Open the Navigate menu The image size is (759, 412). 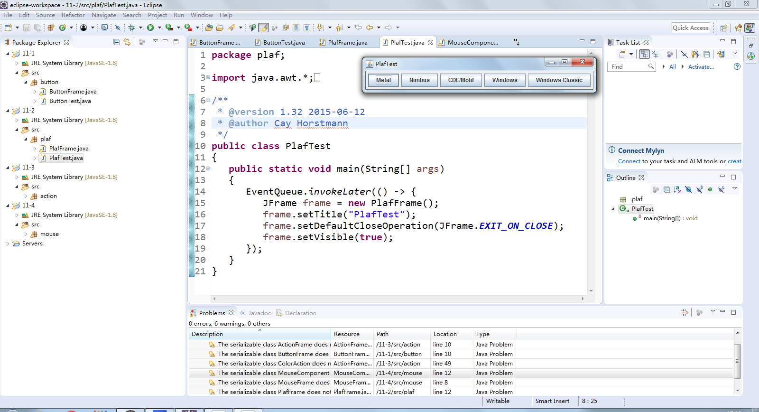[x=103, y=15]
